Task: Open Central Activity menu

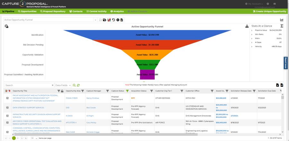Action: click(x=97, y=12)
